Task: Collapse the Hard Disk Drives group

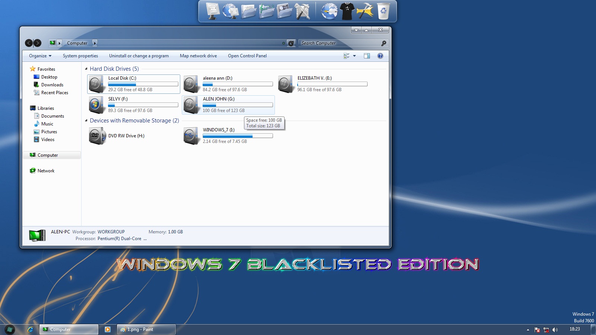Action: click(86, 69)
